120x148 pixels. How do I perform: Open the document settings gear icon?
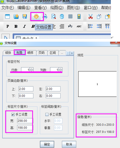pos(36,16)
